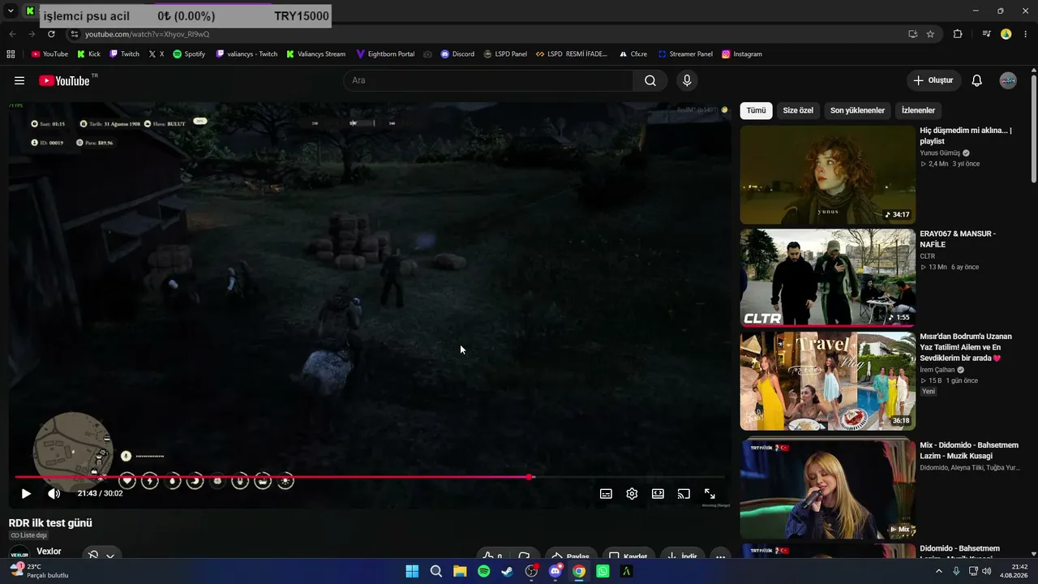Open the Travel vlog thumbnail by İrem Çalhan
Image resolution: width=1038 pixels, height=584 pixels.
(827, 380)
